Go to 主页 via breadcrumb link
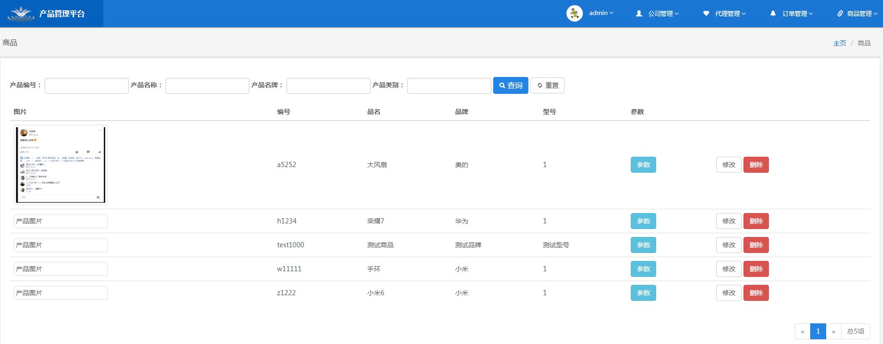This screenshot has height=344, width=883. pyautogui.click(x=839, y=43)
